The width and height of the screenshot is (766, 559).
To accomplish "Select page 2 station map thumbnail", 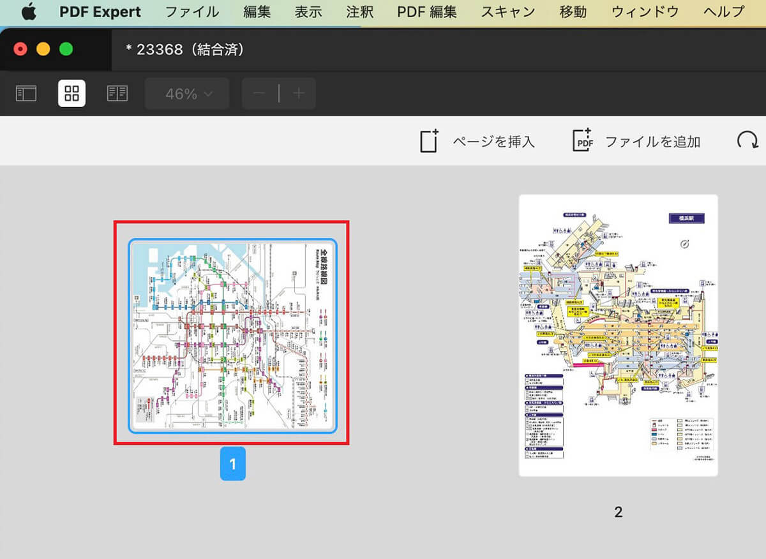I will 619,336.
